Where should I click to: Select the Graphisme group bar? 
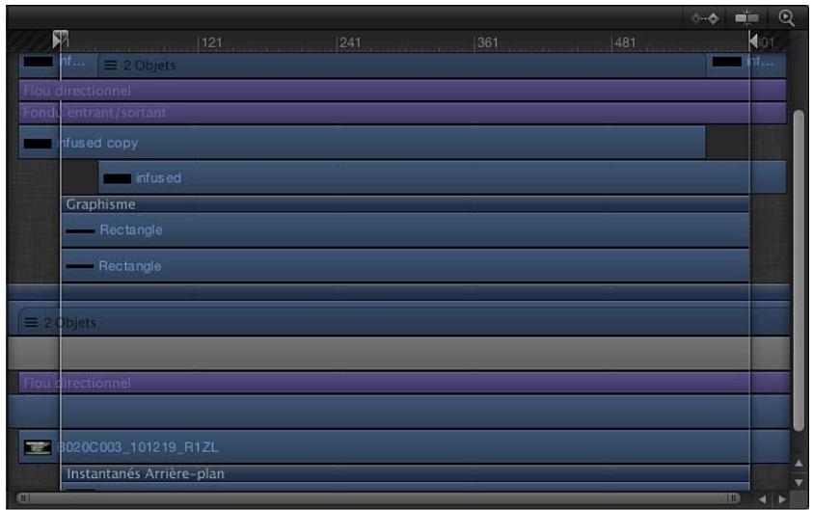pyautogui.click(x=405, y=204)
